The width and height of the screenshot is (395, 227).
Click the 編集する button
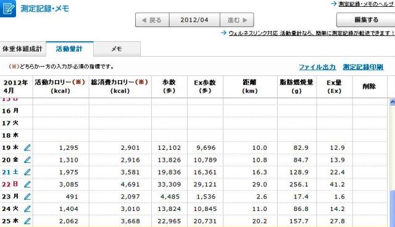(366, 20)
